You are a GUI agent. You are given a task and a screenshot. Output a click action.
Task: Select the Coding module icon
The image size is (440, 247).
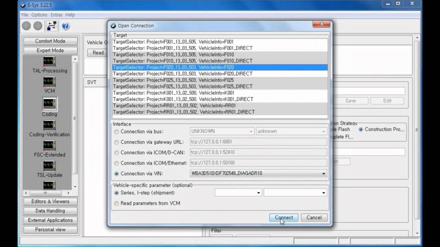coord(49,104)
